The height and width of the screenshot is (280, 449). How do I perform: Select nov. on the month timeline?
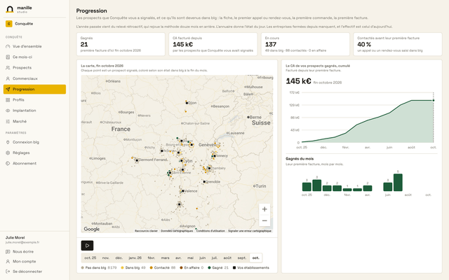coord(106,258)
